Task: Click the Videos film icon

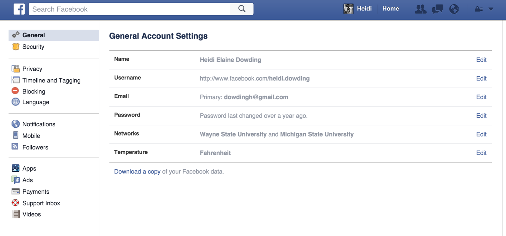Action: tap(16, 214)
